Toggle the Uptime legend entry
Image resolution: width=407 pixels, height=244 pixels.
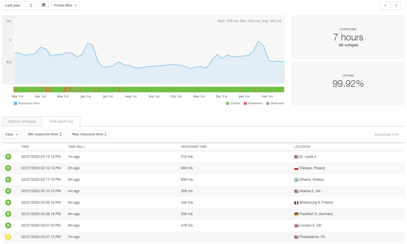tap(233, 103)
